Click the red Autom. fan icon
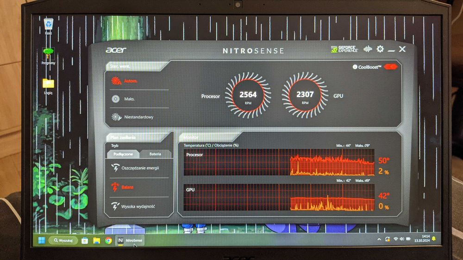 116,80
